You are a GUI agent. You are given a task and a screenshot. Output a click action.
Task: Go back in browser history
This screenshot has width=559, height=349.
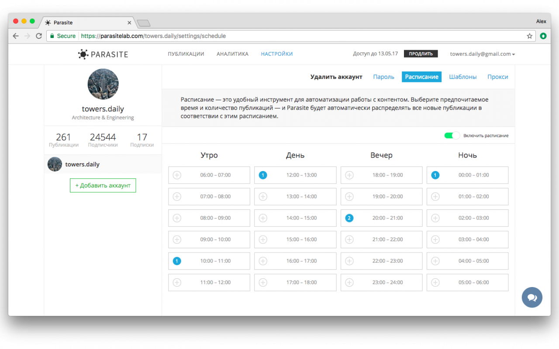[16, 36]
